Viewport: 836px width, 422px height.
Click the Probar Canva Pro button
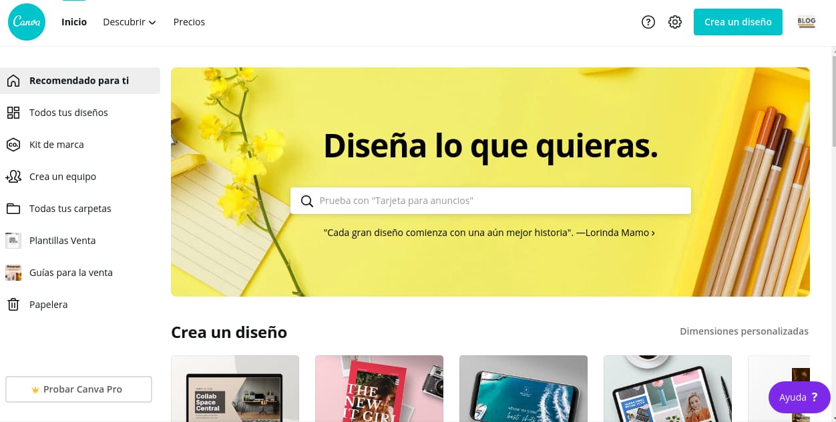tap(79, 389)
